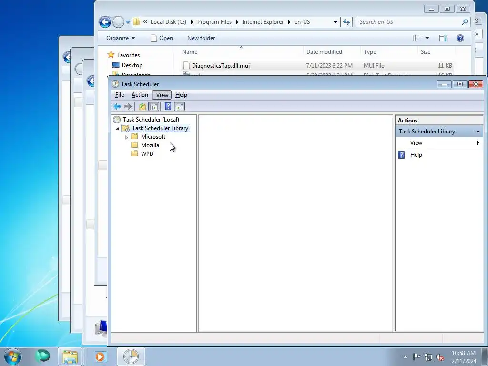Screen dimensions: 488x366
Task: Click the muted volume tray icon
Action: 440,357
